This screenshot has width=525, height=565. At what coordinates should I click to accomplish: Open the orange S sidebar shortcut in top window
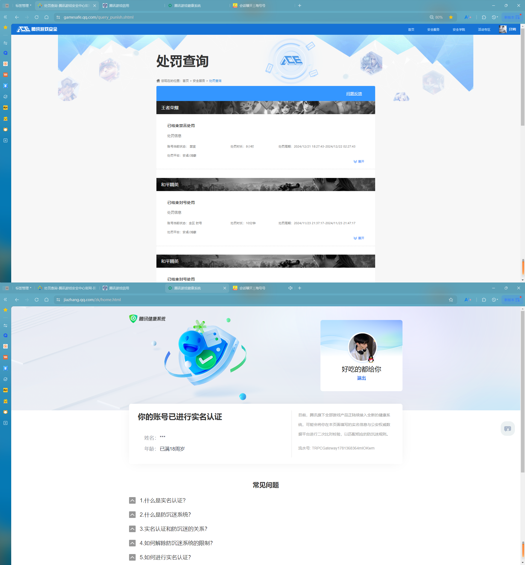(5, 64)
